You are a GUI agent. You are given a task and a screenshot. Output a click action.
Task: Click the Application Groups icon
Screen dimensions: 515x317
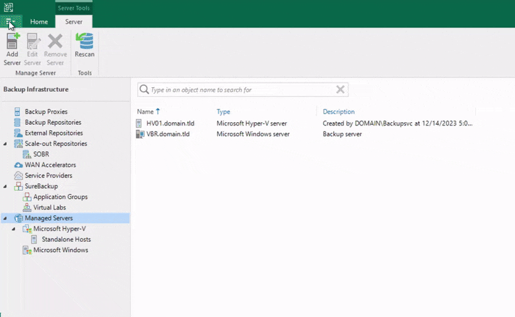[x=27, y=197]
